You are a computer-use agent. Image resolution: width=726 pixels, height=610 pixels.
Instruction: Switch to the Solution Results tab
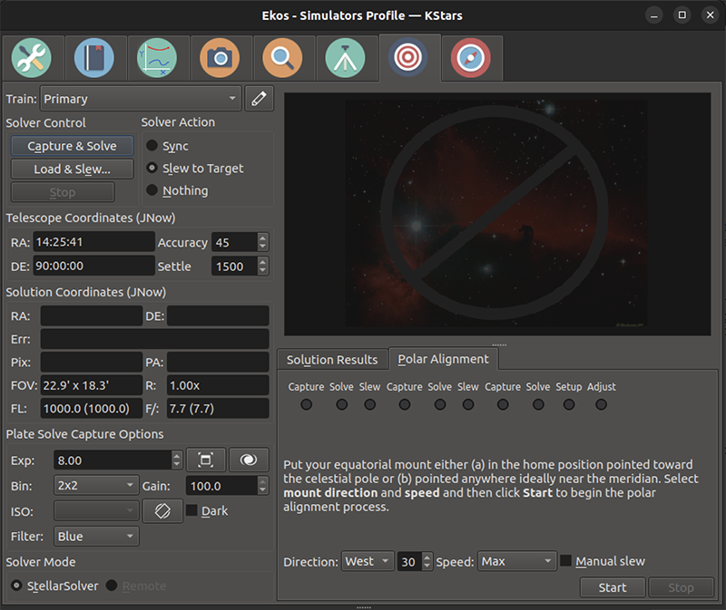332,360
